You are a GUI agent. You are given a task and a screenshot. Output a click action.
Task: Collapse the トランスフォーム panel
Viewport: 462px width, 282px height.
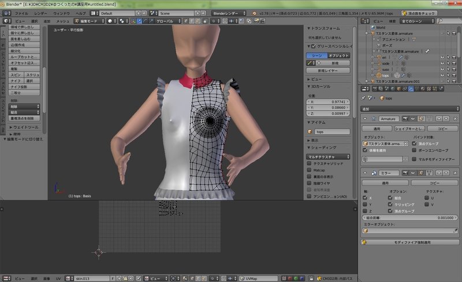(x=308, y=28)
